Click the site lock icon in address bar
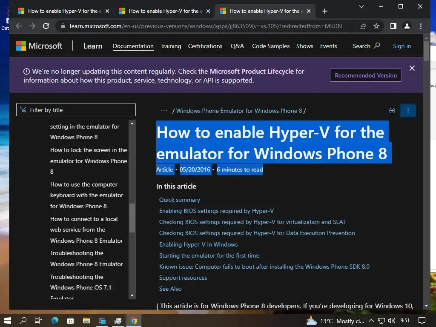Screen dimensions: 436x327 pos(63,26)
